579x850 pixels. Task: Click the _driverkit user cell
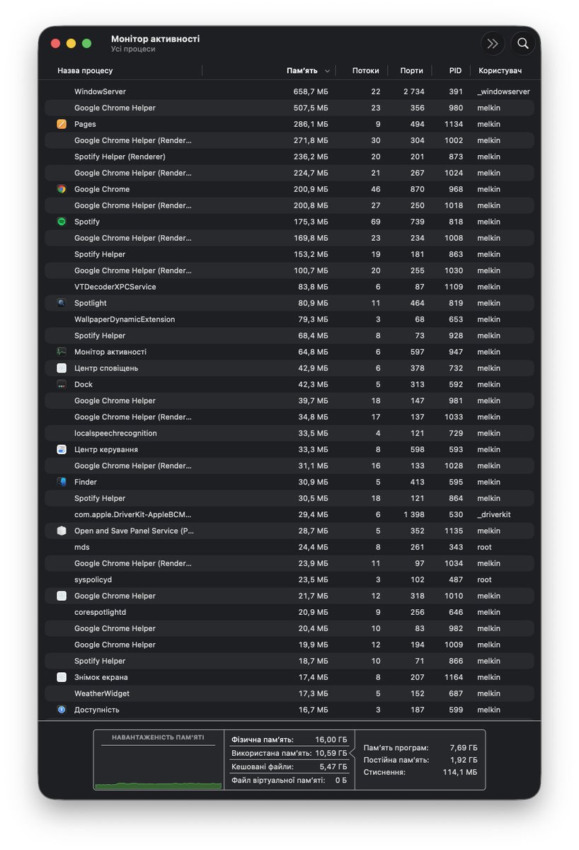[494, 515]
